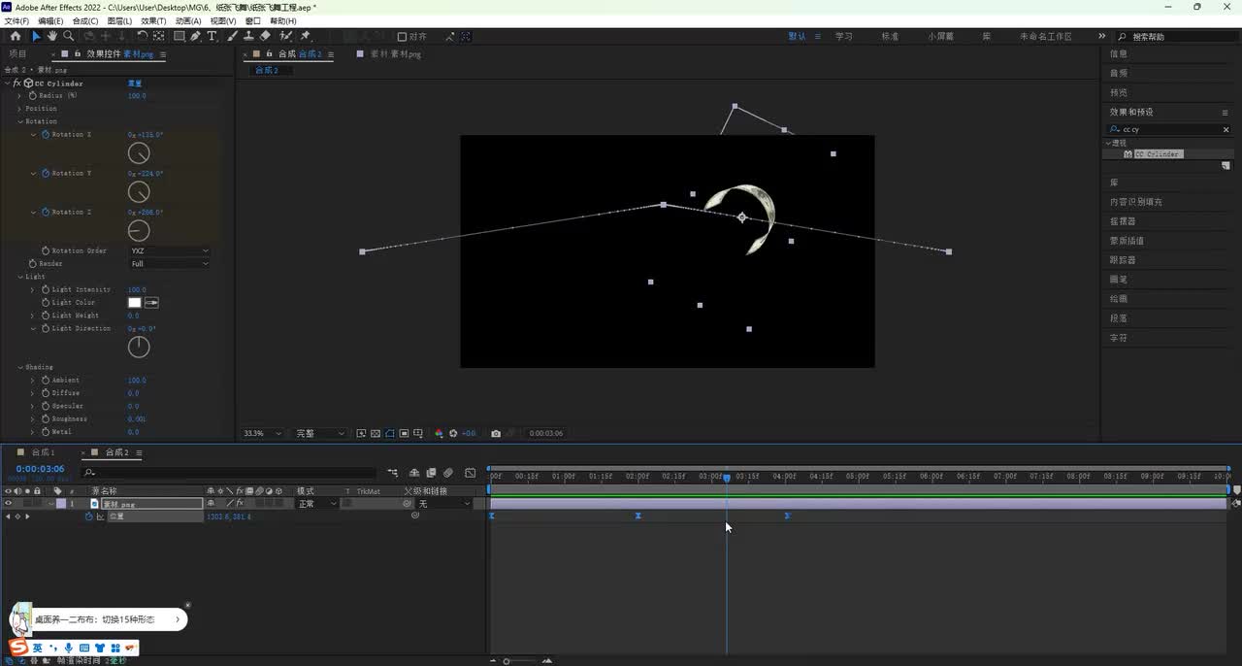Screen dimensions: 1242x666
Task: Click the Rotation X angle dial
Action: click(139, 153)
